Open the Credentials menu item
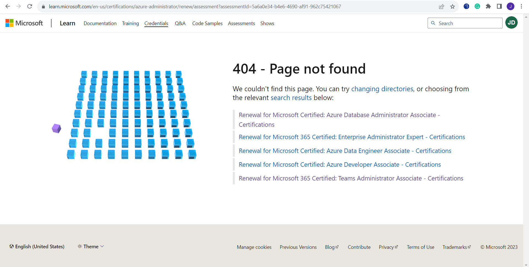Image resolution: width=529 pixels, height=267 pixels. click(156, 23)
